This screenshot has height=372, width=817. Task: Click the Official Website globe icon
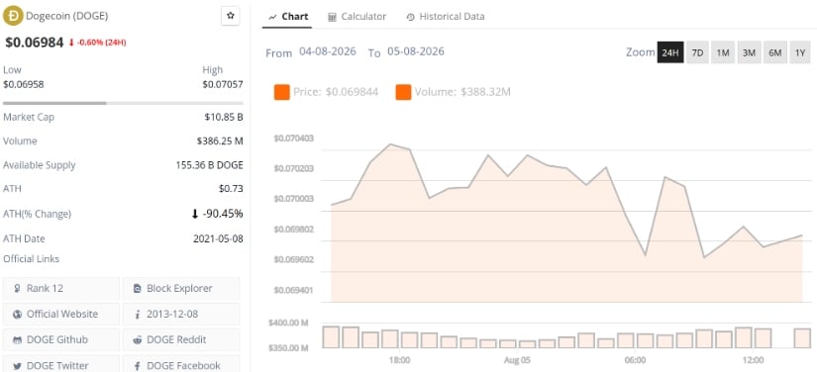coord(17,315)
